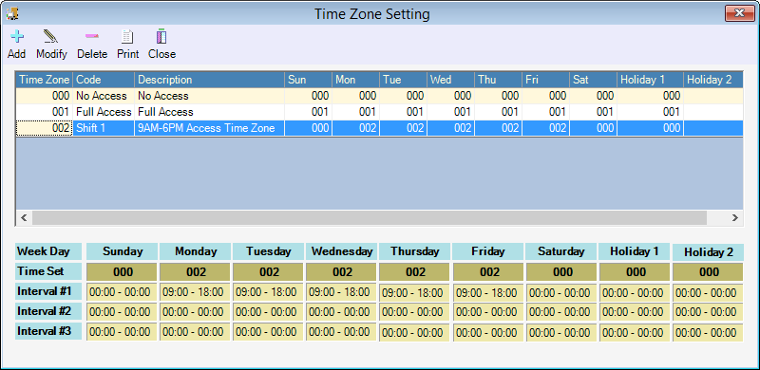Click the Holiday 1 column header
760x370 pixels.
(650, 80)
